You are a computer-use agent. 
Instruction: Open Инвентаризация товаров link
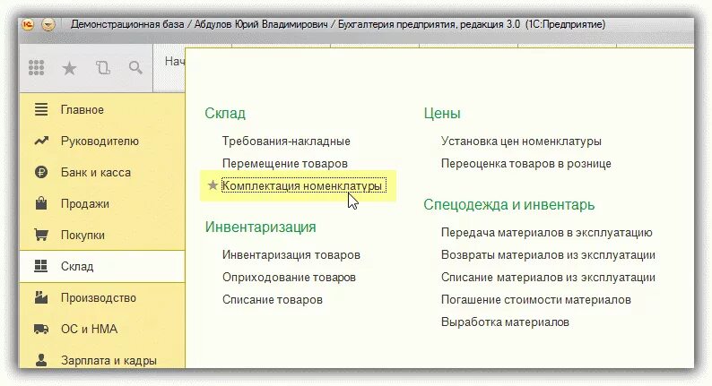tap(291, 255)
